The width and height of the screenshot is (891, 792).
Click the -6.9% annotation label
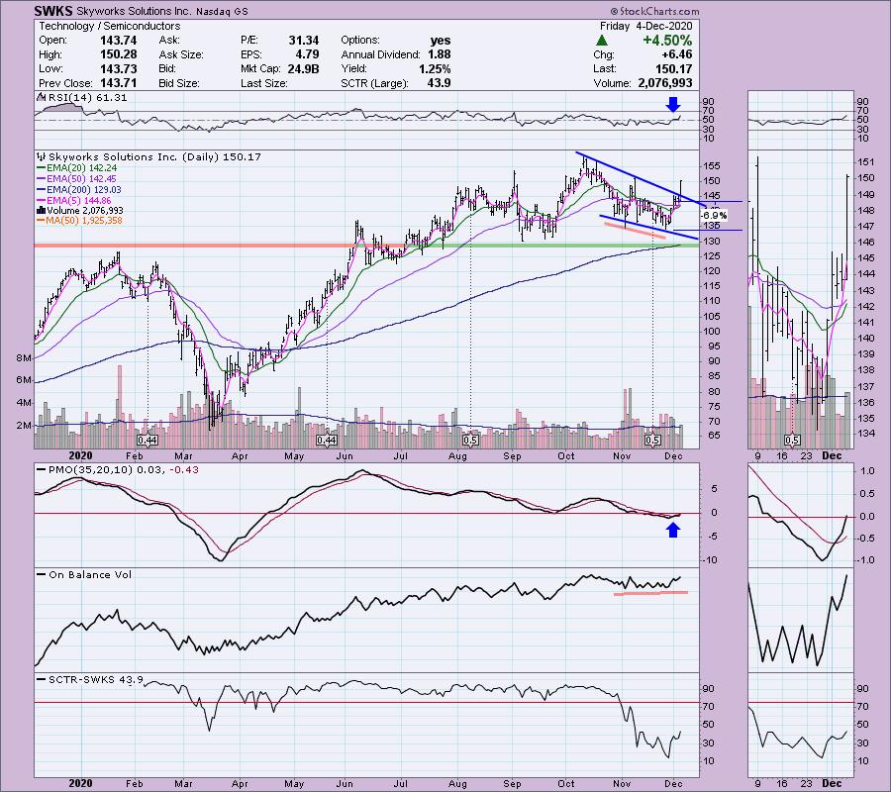pos(714,216)
